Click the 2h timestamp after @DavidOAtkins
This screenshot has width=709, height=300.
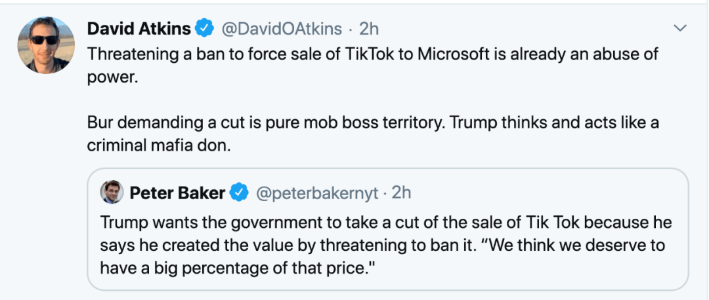pos(369,29)
